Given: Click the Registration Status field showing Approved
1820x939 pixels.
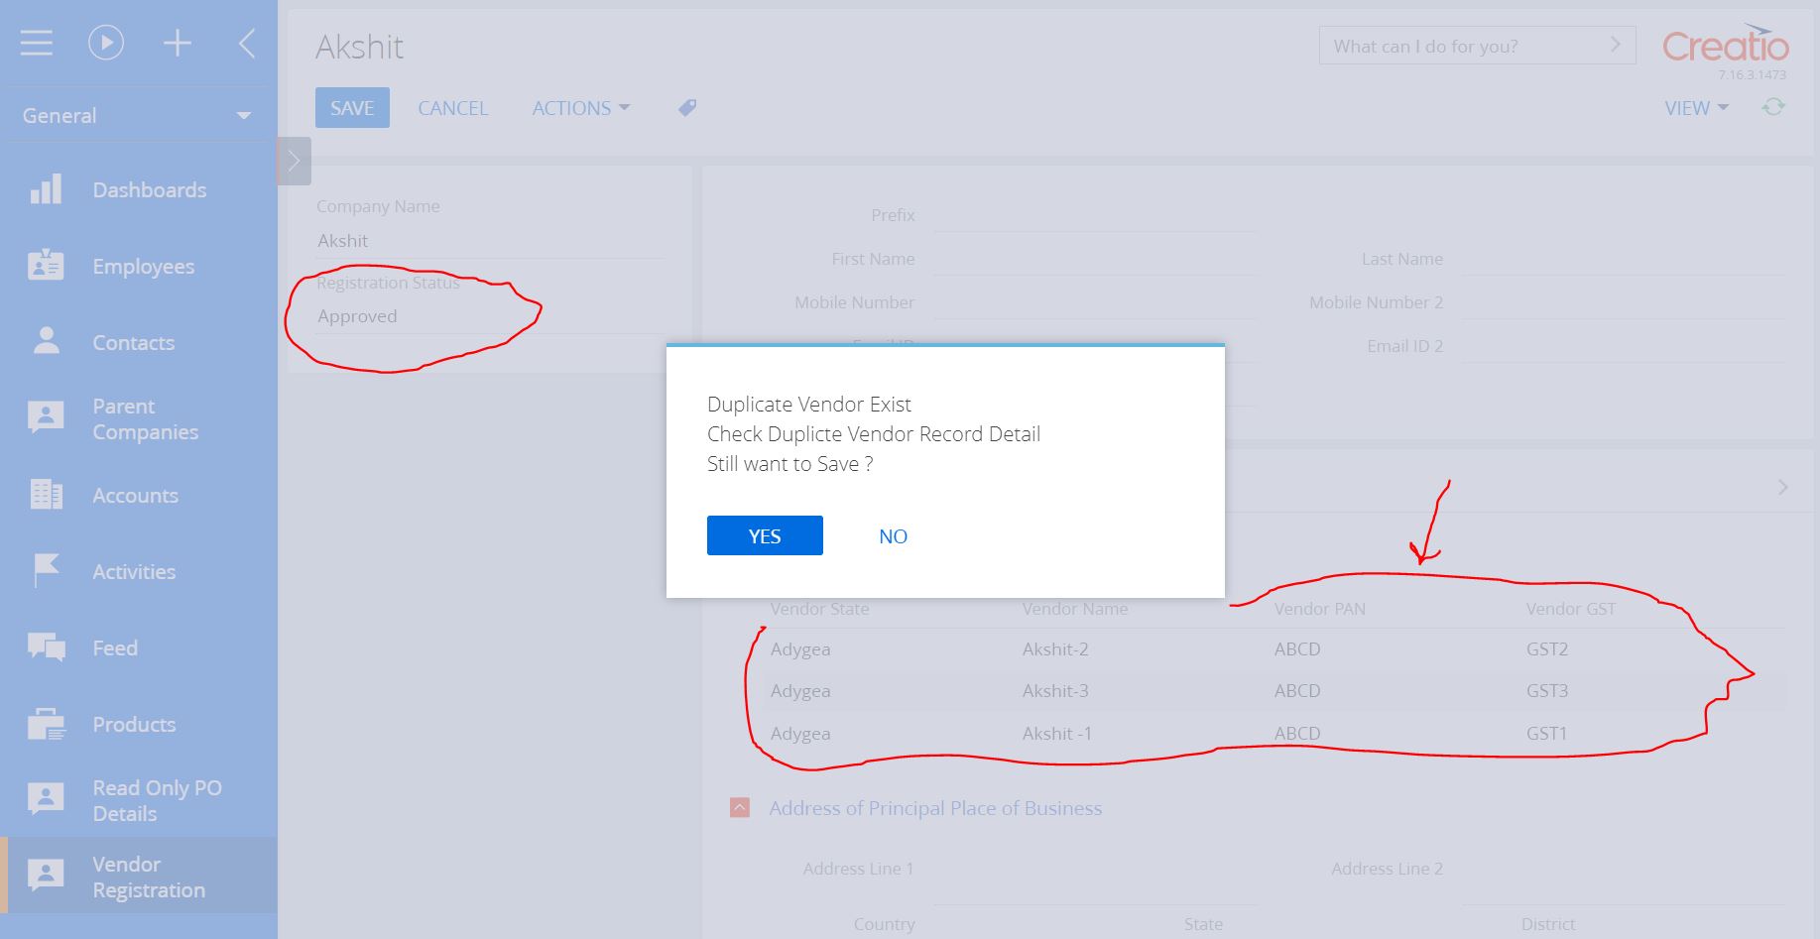Looking at the screenshot, I should pyautogui.click(x=490, y=316).
